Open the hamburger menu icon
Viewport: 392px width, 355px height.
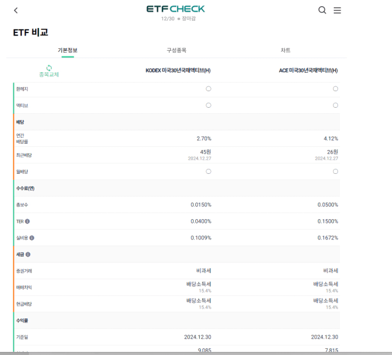pos(337,10)
